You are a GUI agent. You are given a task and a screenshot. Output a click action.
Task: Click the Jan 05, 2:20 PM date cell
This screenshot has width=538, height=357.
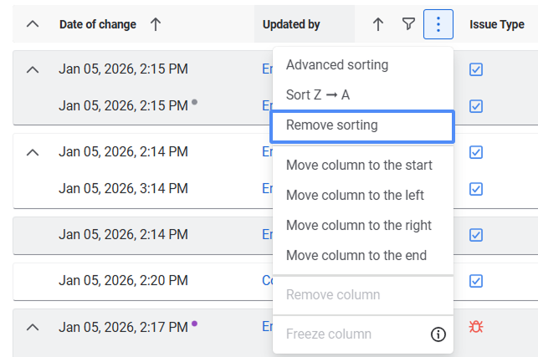pyautogui.click(x=123, y=280)
